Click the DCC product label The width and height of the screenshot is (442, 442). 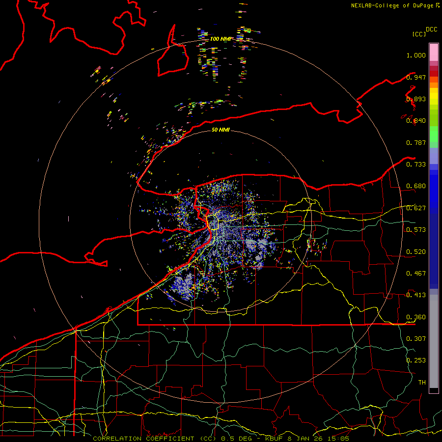click(x=431, y=29)
